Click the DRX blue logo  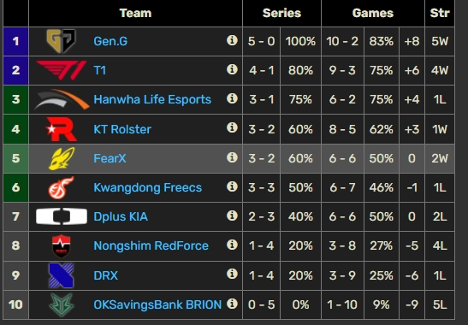click(62, 275)
